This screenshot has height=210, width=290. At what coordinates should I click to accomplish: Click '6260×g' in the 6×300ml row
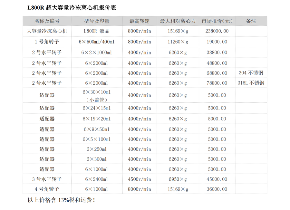point(178,159)
